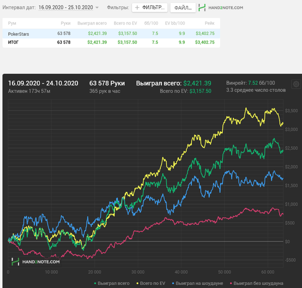Click the Hand2Note logo icon beside header text
Screen dimensions: 302x288
pyautogui.click(x=202, y=7)
